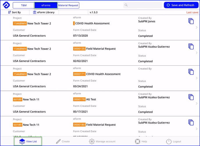This screenshot has width=200, height=146.
Task: Click the AG Test form name
Action: [x=91, y=99]
